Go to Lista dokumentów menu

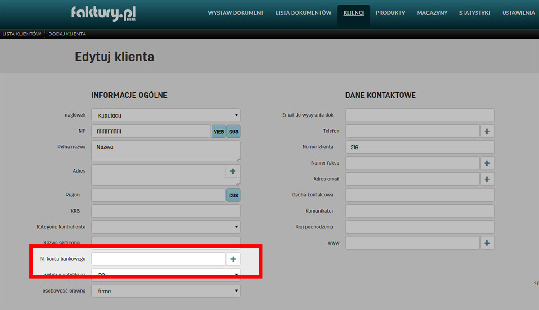pos(303,13)
